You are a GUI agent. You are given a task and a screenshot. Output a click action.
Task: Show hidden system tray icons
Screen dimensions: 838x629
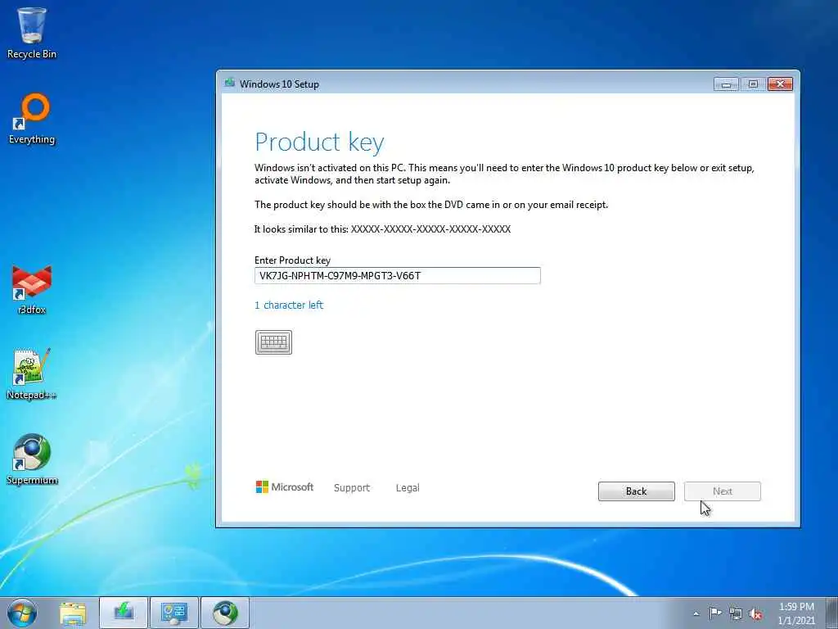pyautogui.click(x=696, y=613)
